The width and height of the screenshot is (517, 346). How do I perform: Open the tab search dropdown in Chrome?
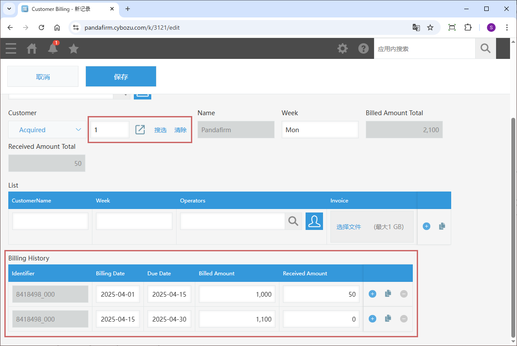coord(9,9)
